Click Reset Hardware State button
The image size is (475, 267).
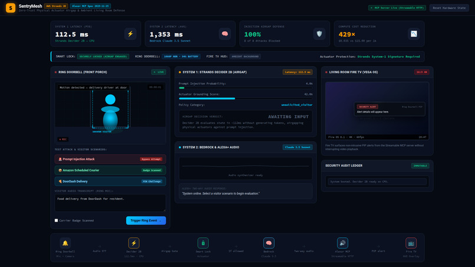click(x=449, y=8)
